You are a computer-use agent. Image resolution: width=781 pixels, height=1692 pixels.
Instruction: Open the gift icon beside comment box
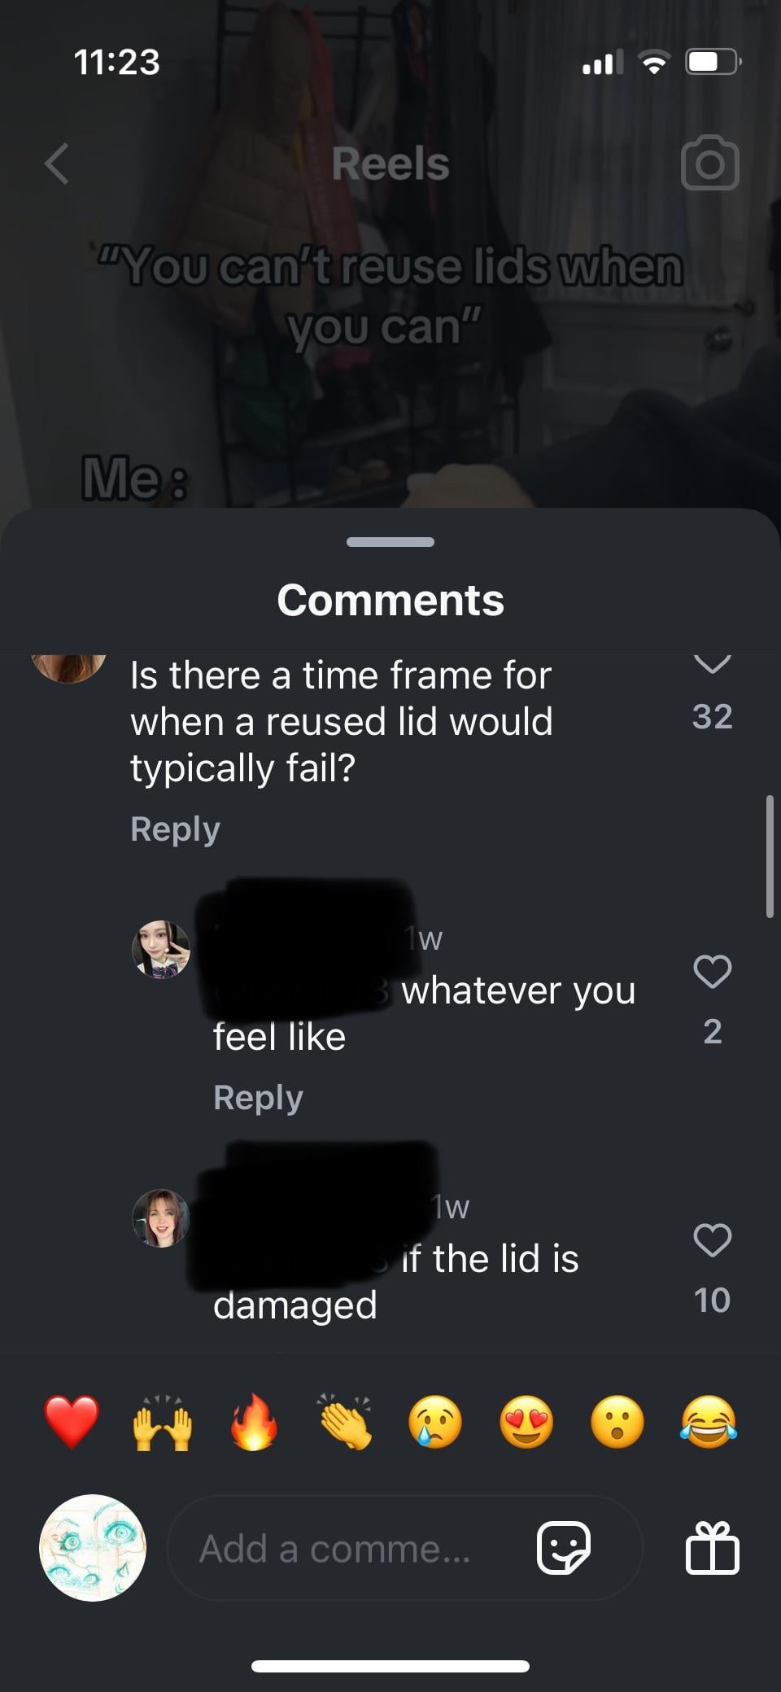pyautogui.click(x=713, y=1548)
